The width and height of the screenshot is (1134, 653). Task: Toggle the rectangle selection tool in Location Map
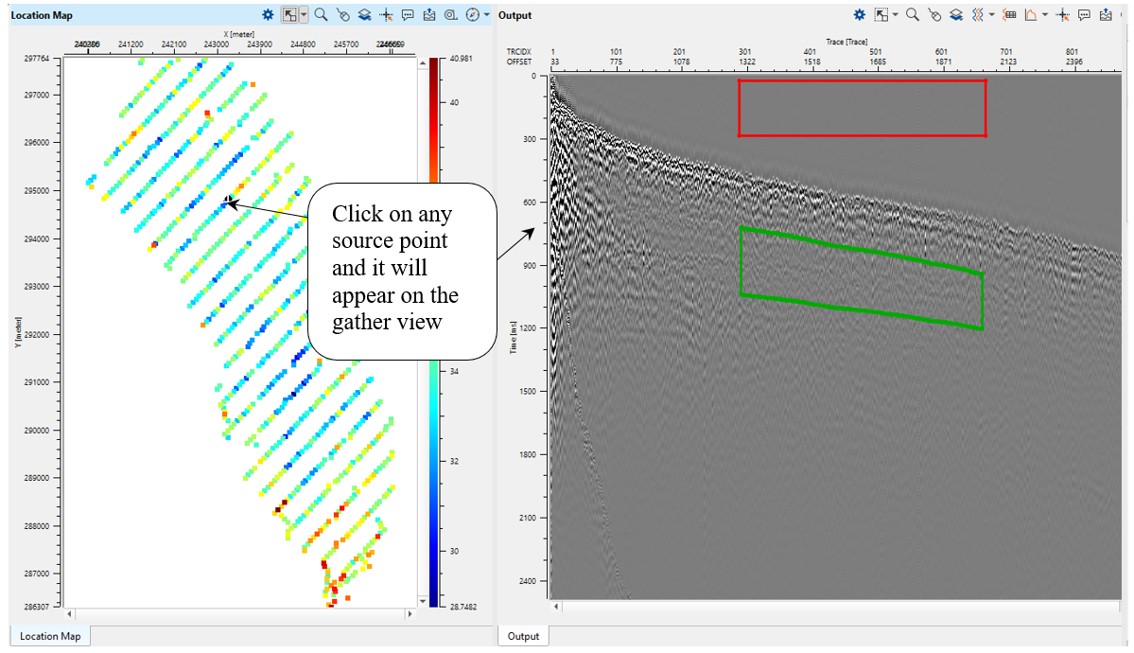coord(290,15)
